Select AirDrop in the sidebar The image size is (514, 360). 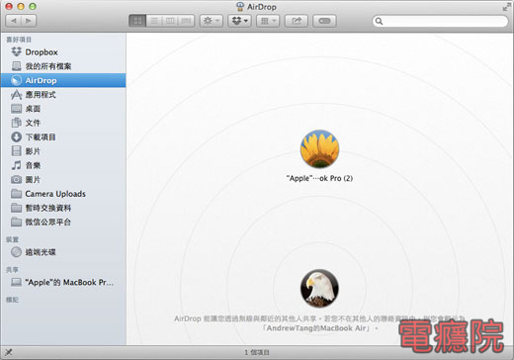[x=63, y=80]
